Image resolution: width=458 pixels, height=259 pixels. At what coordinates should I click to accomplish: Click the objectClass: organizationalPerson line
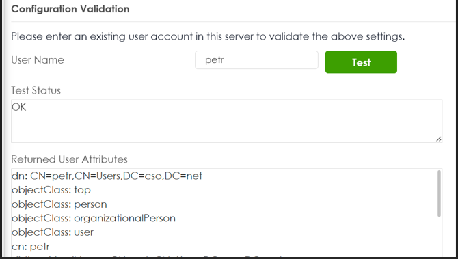[94, 218]
